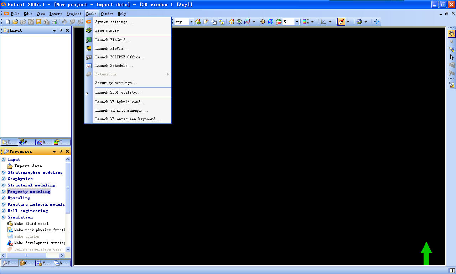Viewport: 456px width, 274px height.
Task: Click the paint bucket toolbar icon
Action: coord(214,22)
